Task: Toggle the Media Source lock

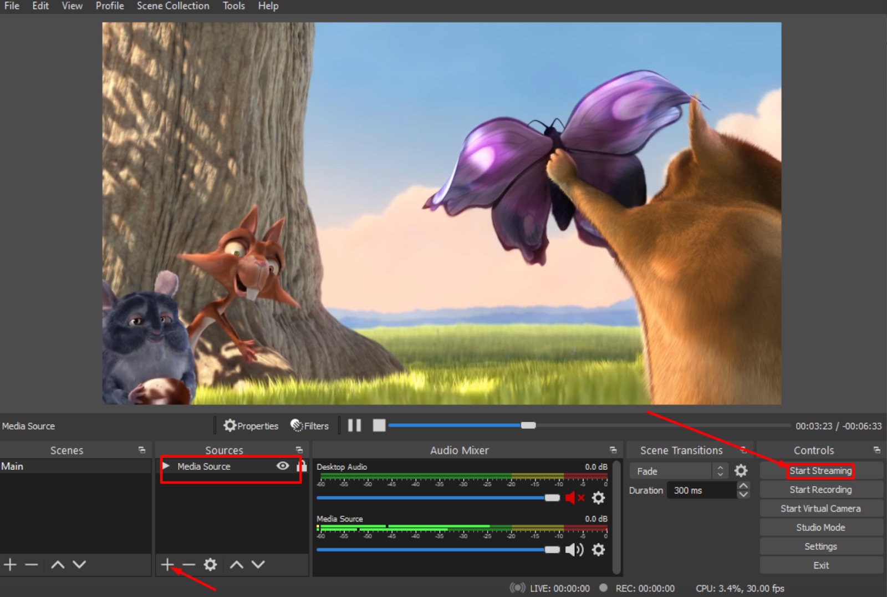Action: (x=302, y=466)
